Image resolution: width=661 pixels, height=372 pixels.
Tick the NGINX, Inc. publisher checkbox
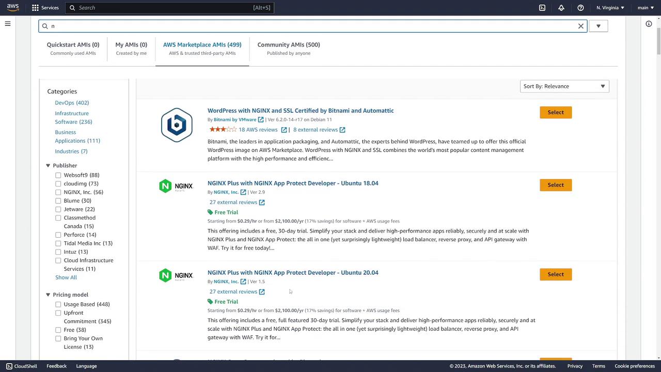pyautogui.click(x=58, y=192)
